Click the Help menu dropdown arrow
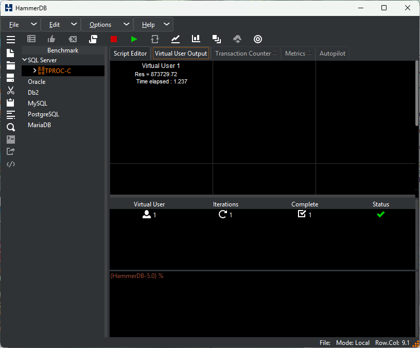Viewport: 420px width, 348px height. 167,24
